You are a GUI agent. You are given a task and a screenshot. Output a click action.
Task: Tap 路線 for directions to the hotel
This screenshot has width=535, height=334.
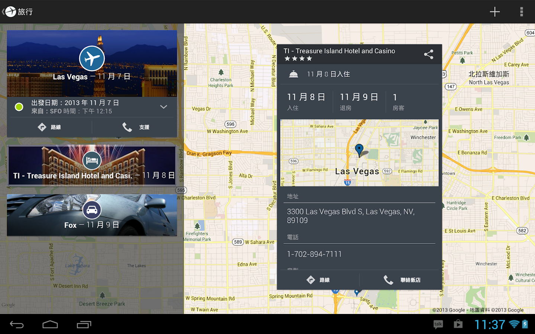(x=318, y=280)
